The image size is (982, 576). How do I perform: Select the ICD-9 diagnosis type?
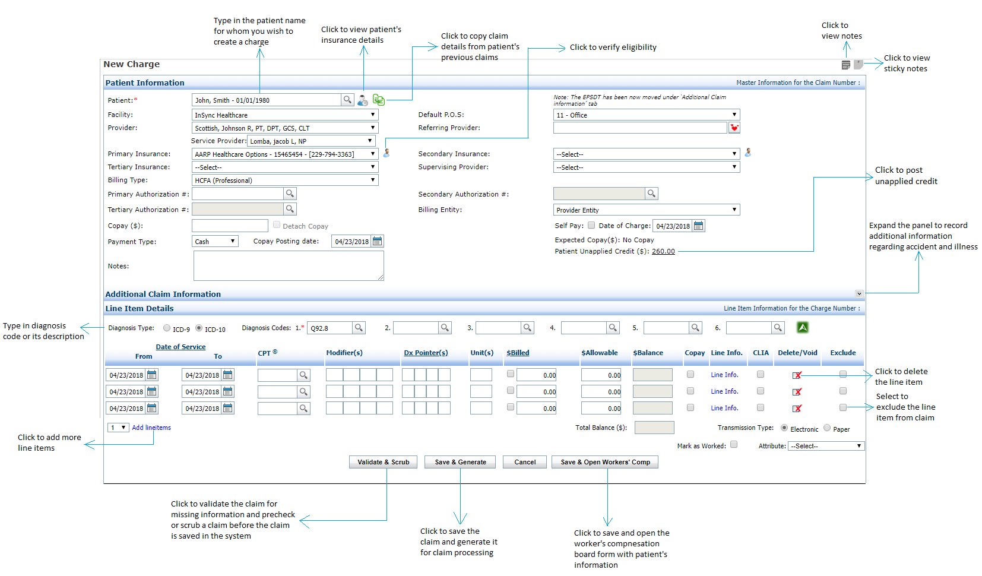coord(167,328)
